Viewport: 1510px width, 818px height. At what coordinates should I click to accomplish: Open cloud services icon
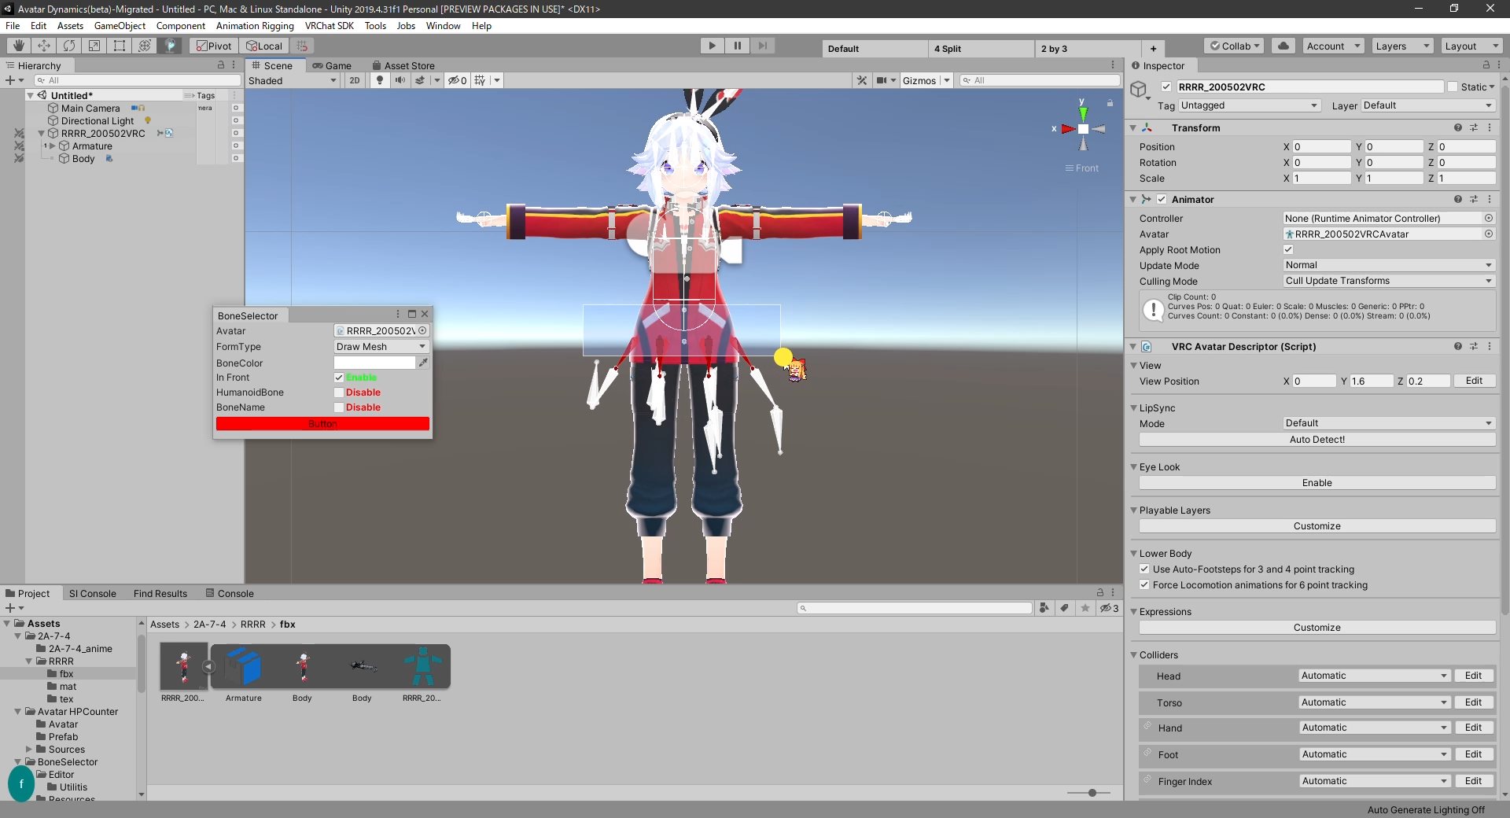1283,46
